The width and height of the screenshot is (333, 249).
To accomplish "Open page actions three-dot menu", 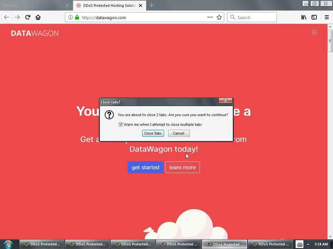I will (x=210, y=18).
